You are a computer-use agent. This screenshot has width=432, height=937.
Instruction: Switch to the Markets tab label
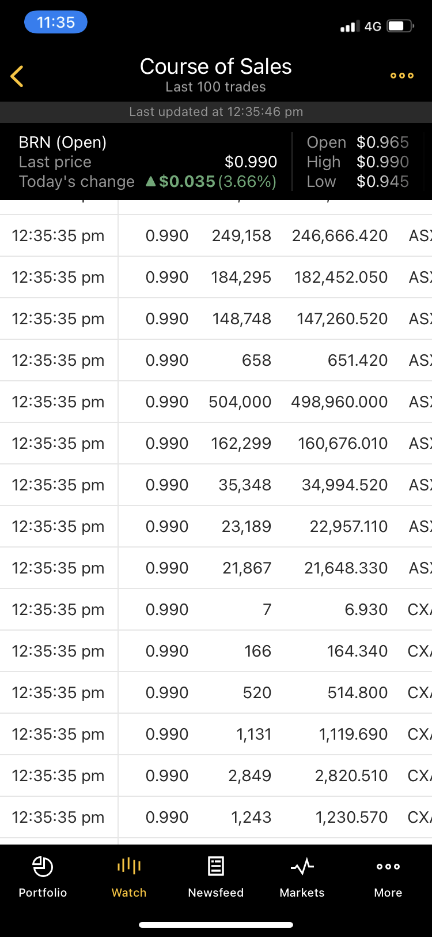[302, 893]
